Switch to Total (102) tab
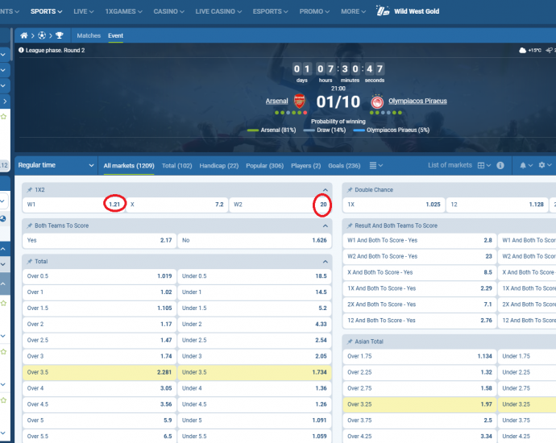The width and height of the screenshot is (556, 443). click(176, 165)
